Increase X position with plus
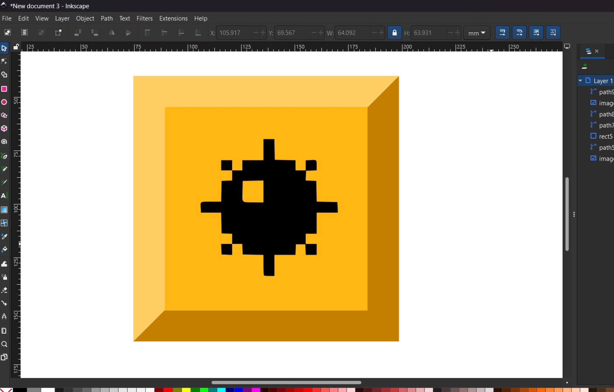Image resolution: width=614 pixels, height=392 pixels. pos(263,33)
